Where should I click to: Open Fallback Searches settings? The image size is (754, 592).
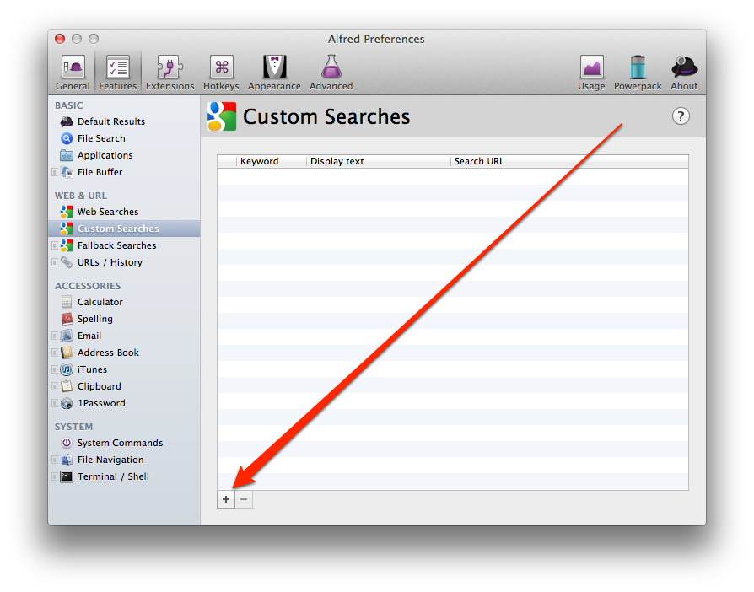coord(124,245)
